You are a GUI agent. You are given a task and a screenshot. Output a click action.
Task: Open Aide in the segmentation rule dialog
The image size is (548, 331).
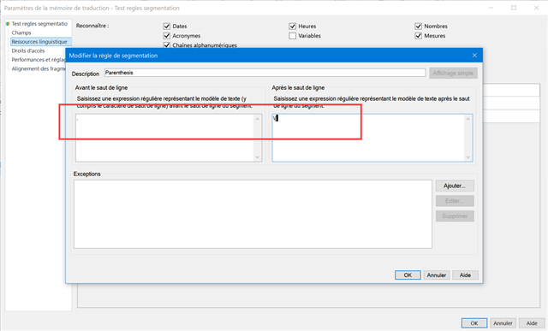465,275
